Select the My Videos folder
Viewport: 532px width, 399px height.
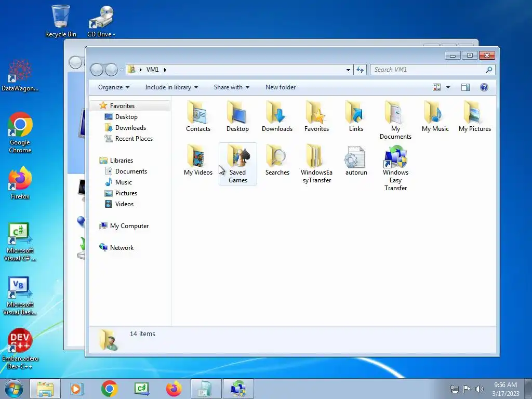[x=198, y=160]
